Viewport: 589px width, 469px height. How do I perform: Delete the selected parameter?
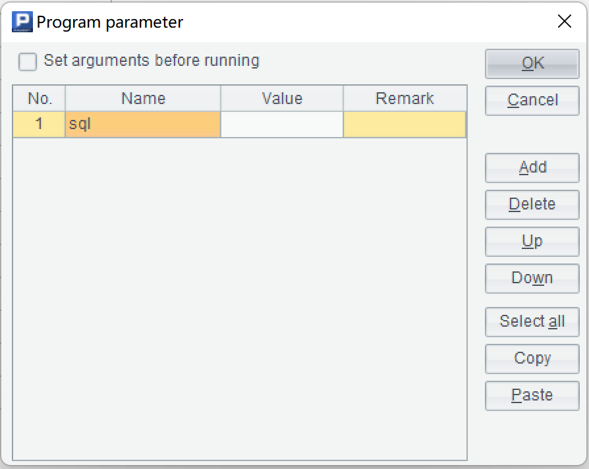click(532, 204)
